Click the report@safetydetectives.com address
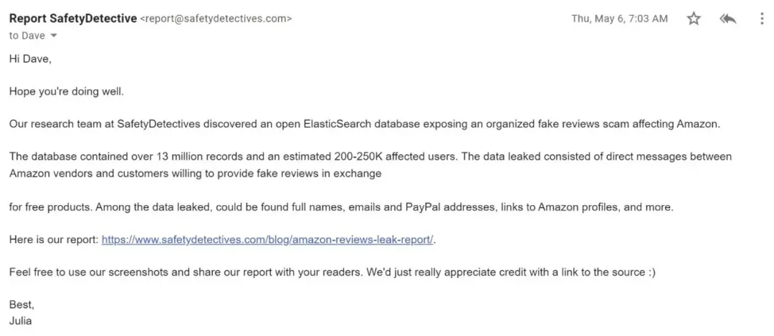The width and height of the screenshot is (774, 336). [x=216, y=19]
